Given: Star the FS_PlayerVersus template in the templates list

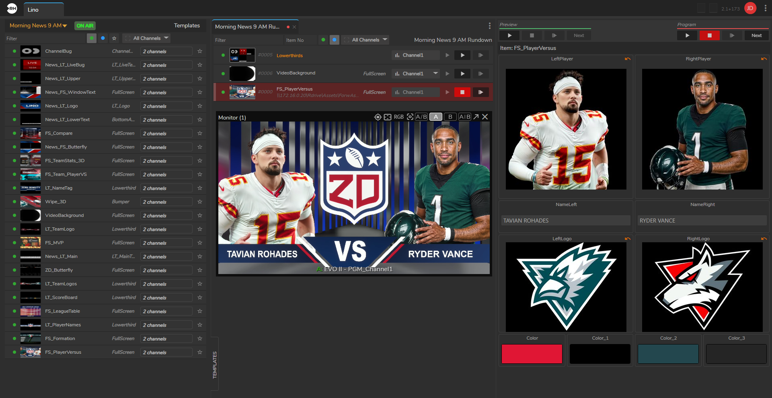Looking at the screenshot, I should pos(200,352).
